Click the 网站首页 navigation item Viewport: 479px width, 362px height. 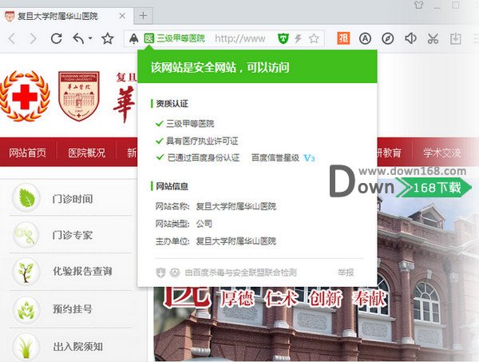[27, 153]
